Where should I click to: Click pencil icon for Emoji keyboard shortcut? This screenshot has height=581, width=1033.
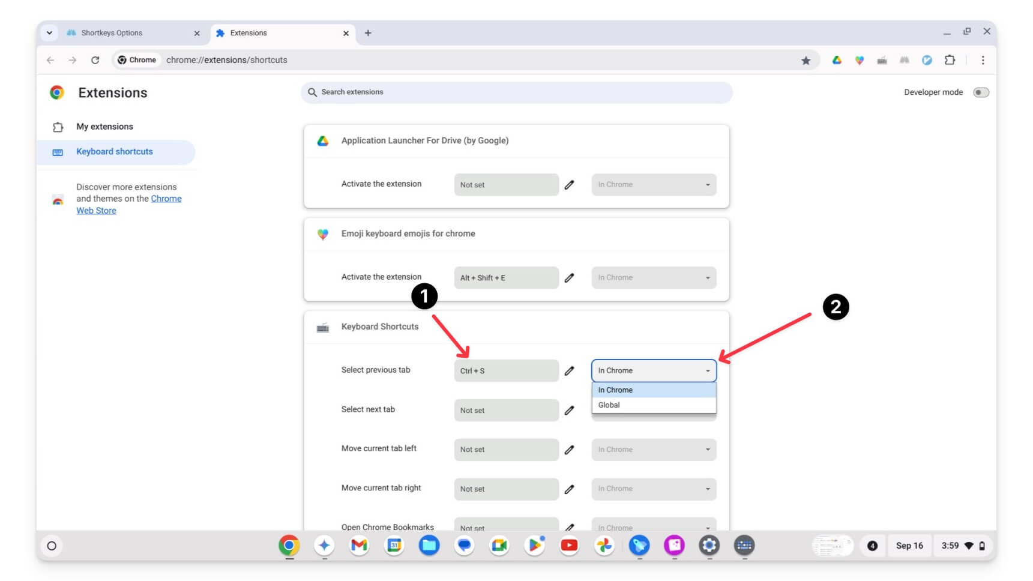click(x=569, y=278)
